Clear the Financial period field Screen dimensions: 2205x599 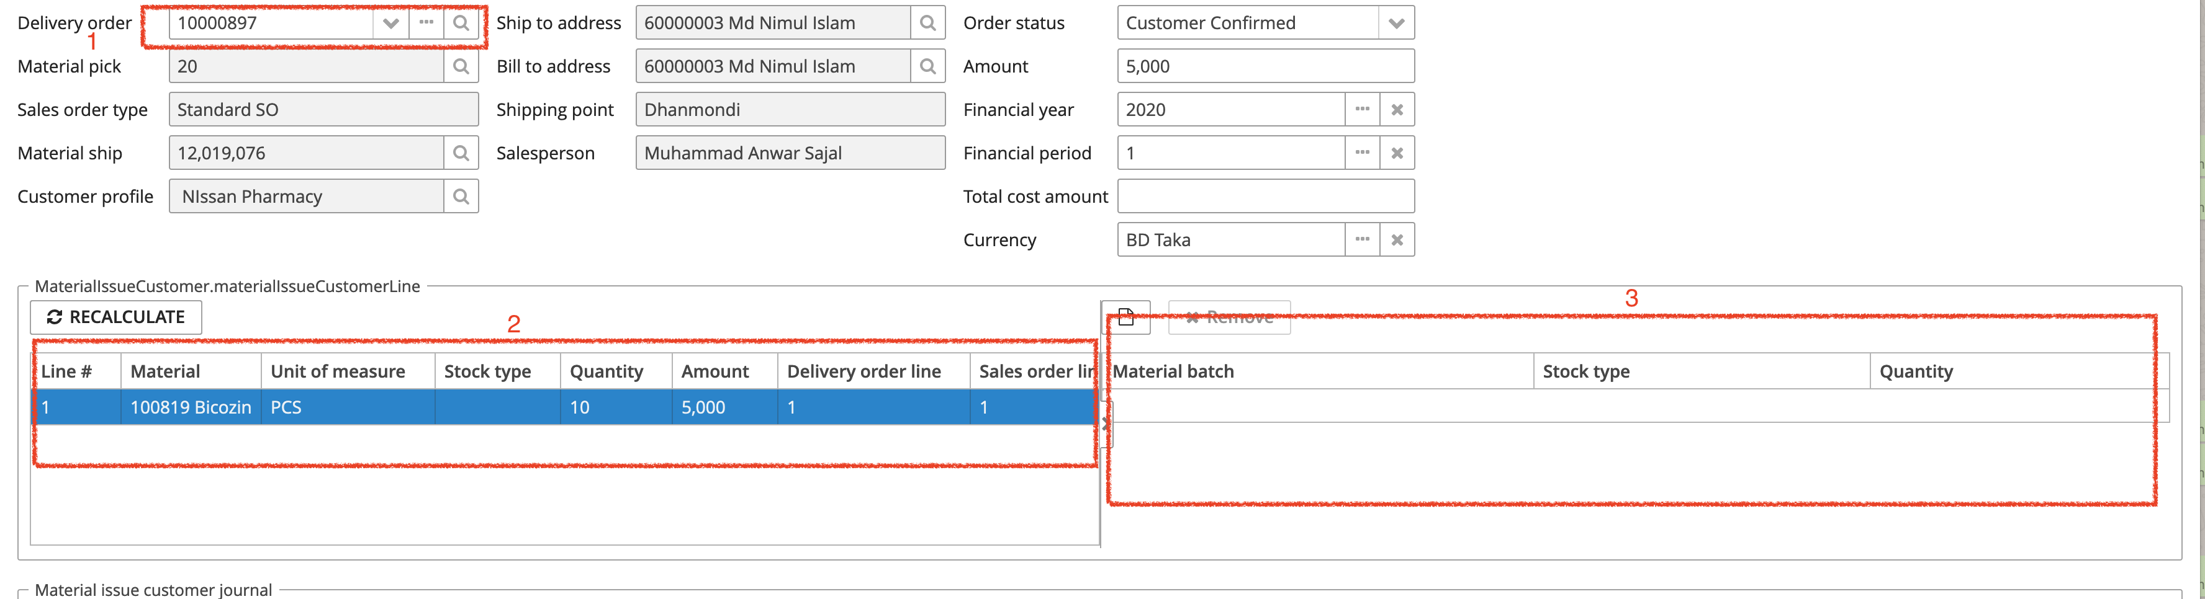pos(1397,153)
